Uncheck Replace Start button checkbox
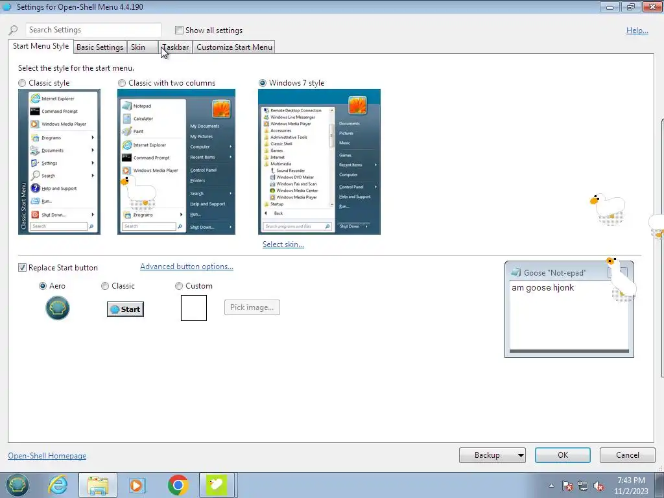Viewport: 664px width, 498px height. pos(22,268)
